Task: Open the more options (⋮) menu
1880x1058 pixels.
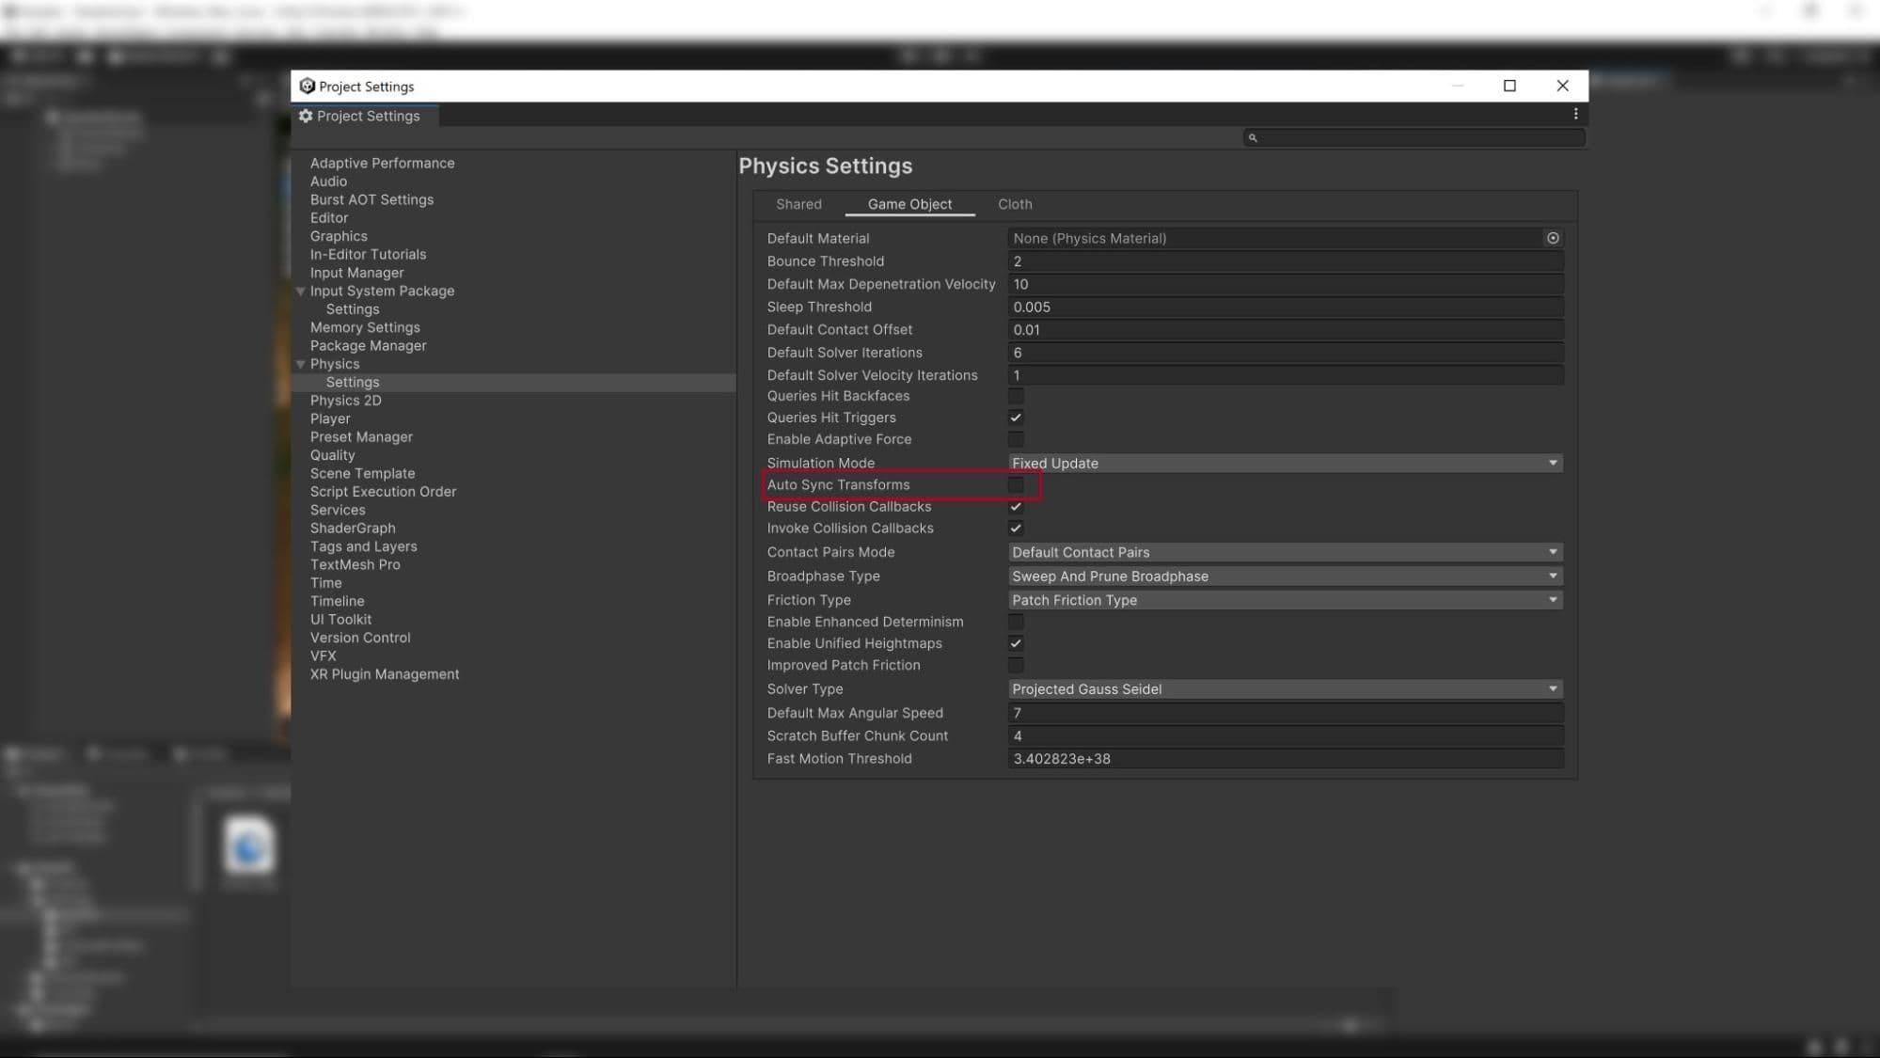Action: tap(1575, 114)
